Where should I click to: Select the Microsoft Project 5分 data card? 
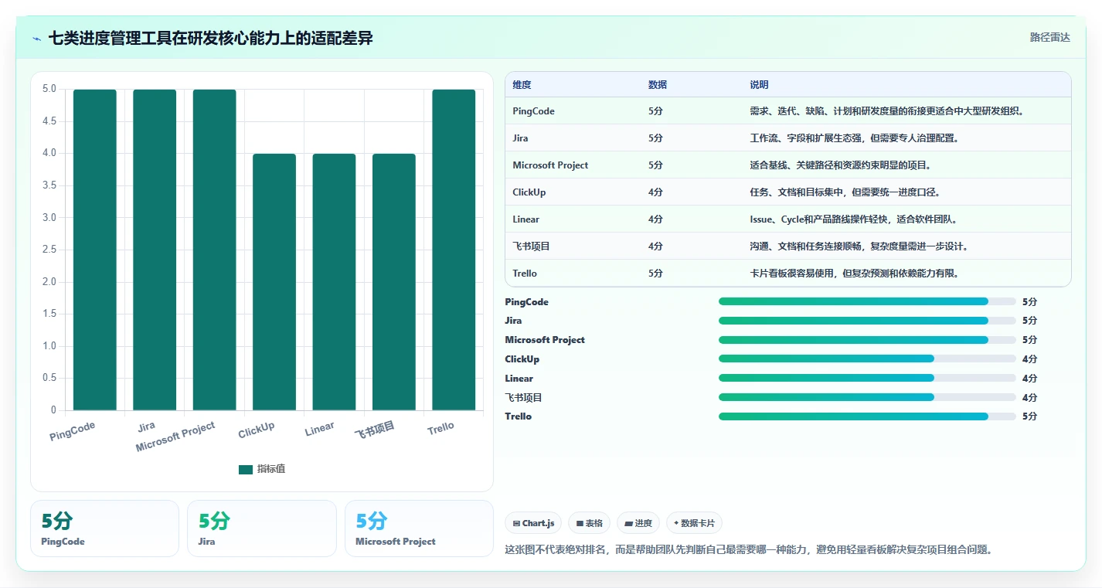tap(419, 529)
